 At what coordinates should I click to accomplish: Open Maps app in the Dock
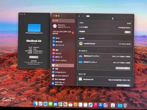(x=60, y=104)
